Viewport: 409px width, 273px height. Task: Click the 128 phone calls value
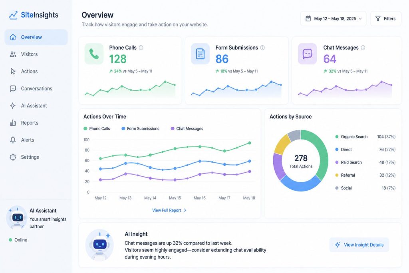pos(118,59)
